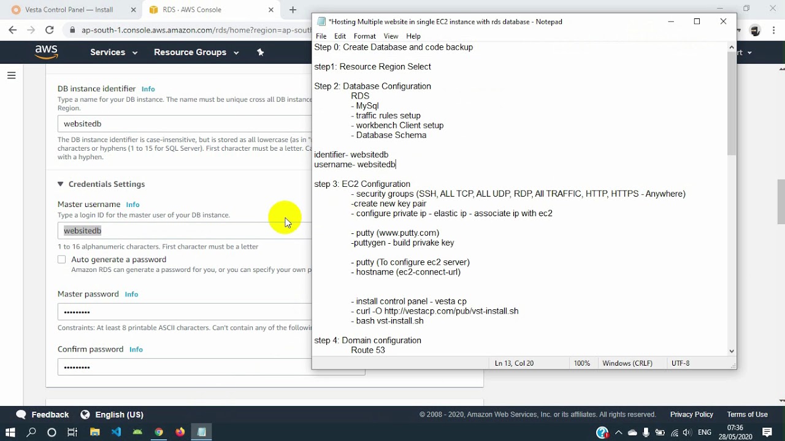Click Info link next to DB instance identifier

pyautogui.click(x=148, y=89)
